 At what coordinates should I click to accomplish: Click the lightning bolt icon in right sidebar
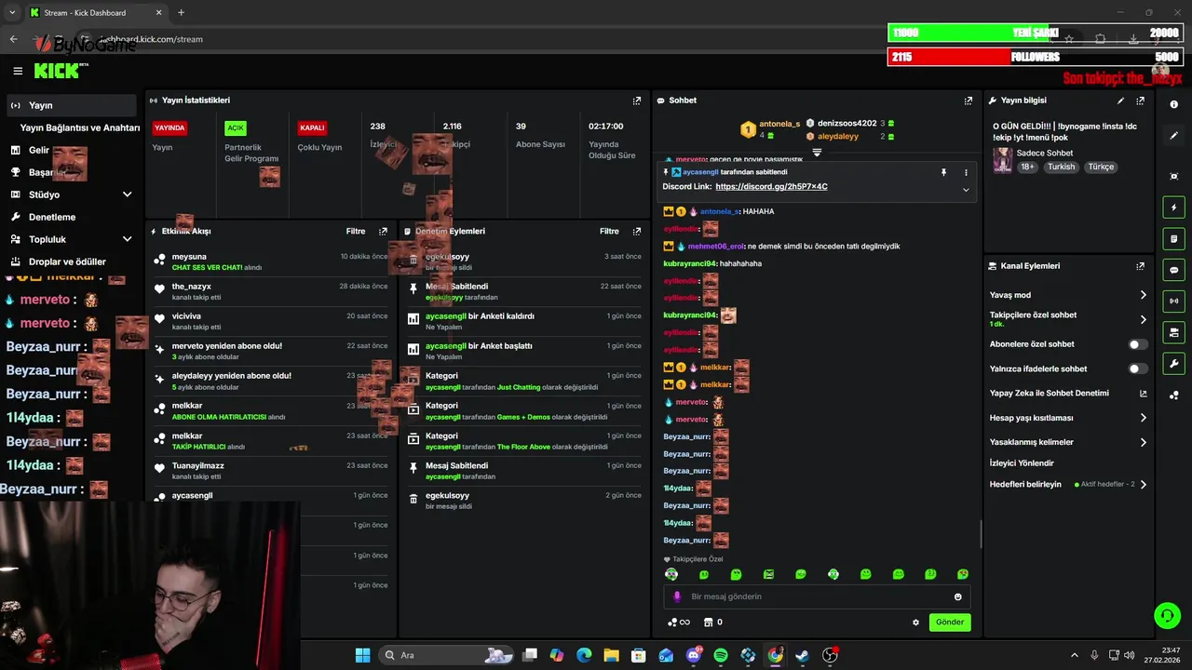point(1174,208)
